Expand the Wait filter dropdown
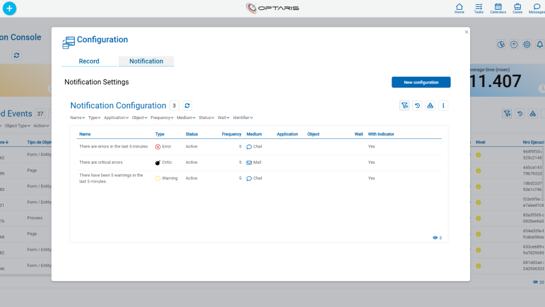The width and height of the screenshot is (545, 307). point(224,117)
